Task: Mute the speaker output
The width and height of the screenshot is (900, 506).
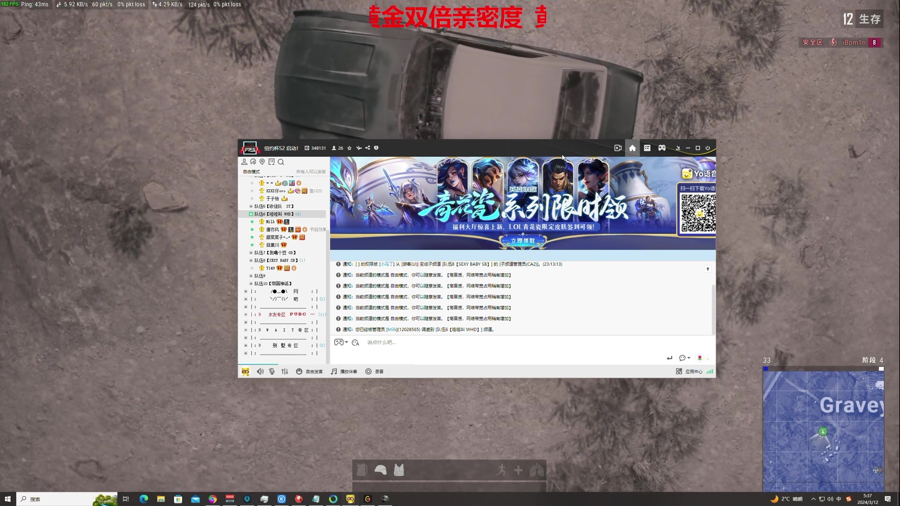Action: tap(260, 371)
